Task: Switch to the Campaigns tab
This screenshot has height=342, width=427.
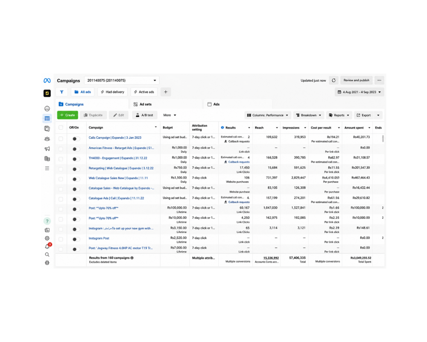Action: 92,104
